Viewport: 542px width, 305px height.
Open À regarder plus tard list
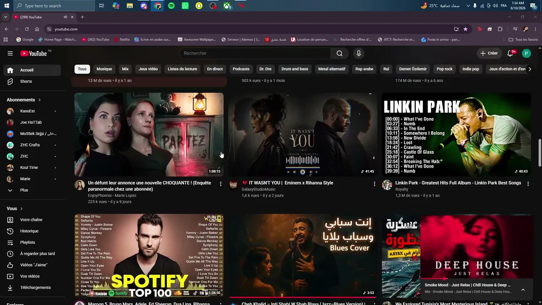(32, 254)
